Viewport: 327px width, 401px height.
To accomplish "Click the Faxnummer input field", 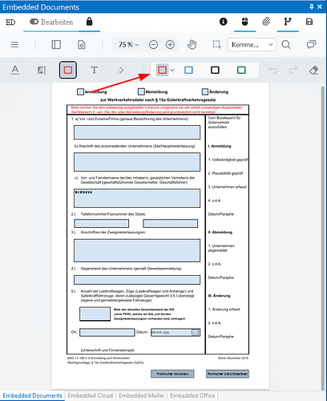I will tap(171, 223).
